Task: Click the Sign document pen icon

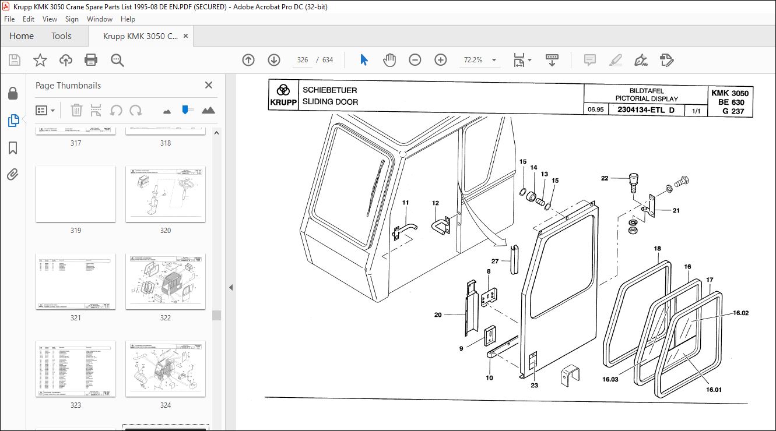Action: pyautogui.click(x=641, y=60)
